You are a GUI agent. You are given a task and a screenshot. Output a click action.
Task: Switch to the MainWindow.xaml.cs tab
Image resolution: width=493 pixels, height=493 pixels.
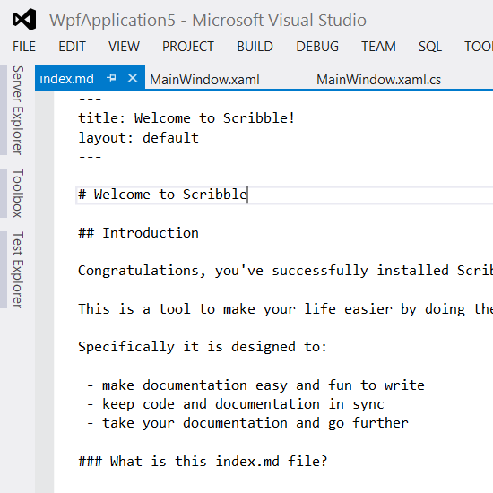point(378,80)
